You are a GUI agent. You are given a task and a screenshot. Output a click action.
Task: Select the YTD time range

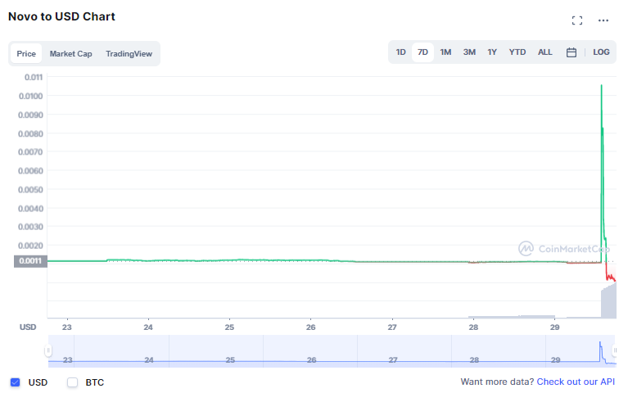[517, 52]
